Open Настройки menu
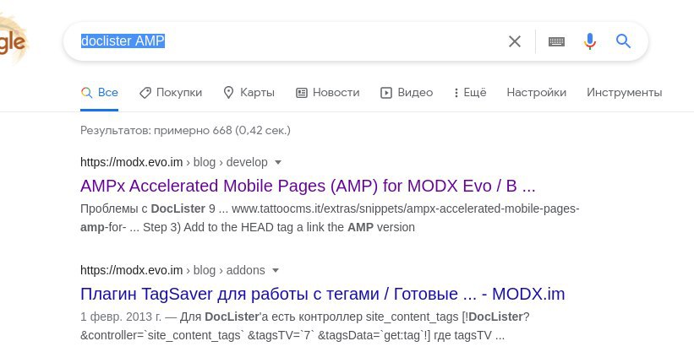 [x=537, y=92]
